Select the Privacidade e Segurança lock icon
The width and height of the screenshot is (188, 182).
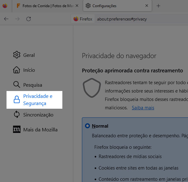coord(17,99)
